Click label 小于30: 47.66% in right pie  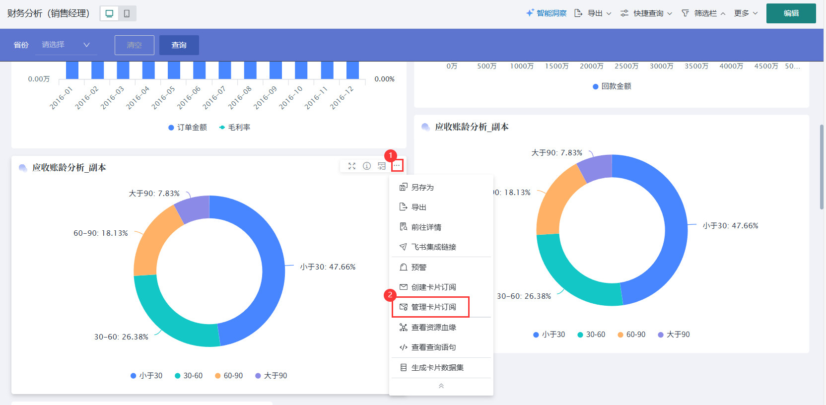click(730, 226)
